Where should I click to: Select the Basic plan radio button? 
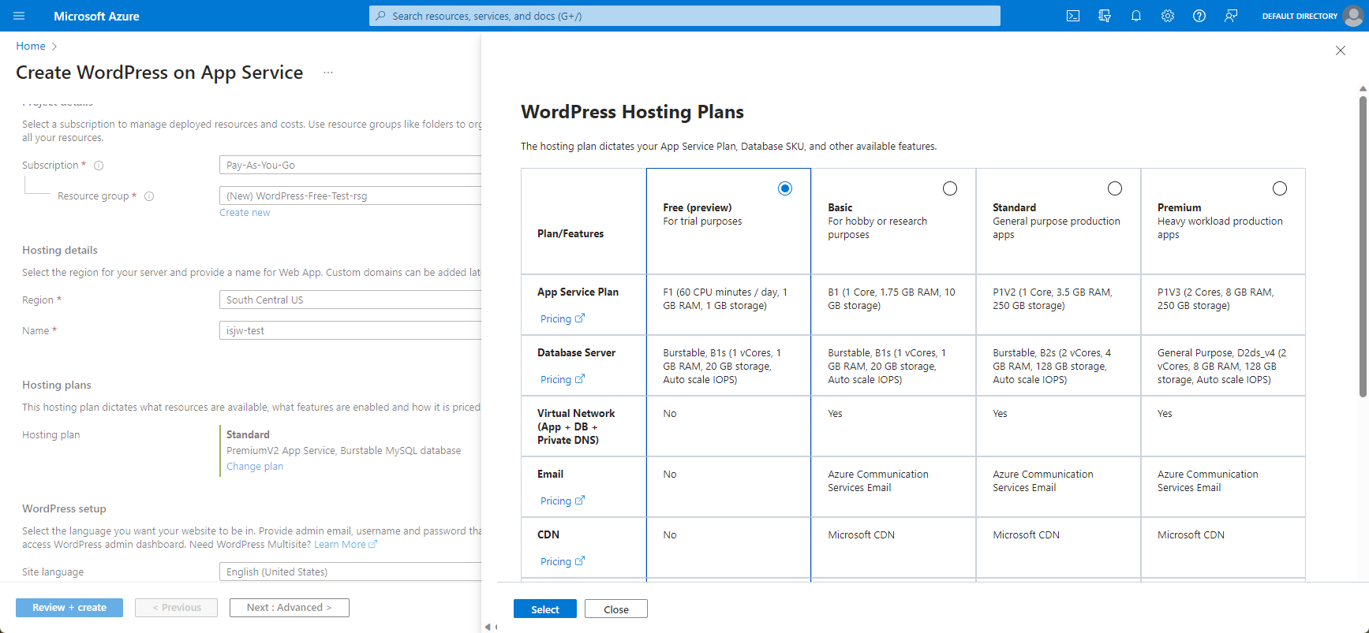click(950, 188)
